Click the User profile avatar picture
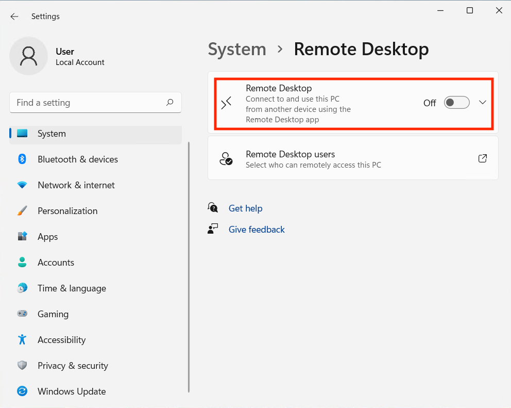 click(x=28, y=56)
